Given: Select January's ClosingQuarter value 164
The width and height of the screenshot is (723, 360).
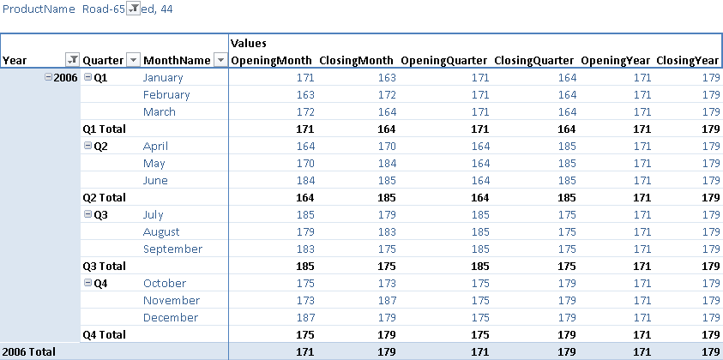Looking at the screenshot, I should 567,77.
